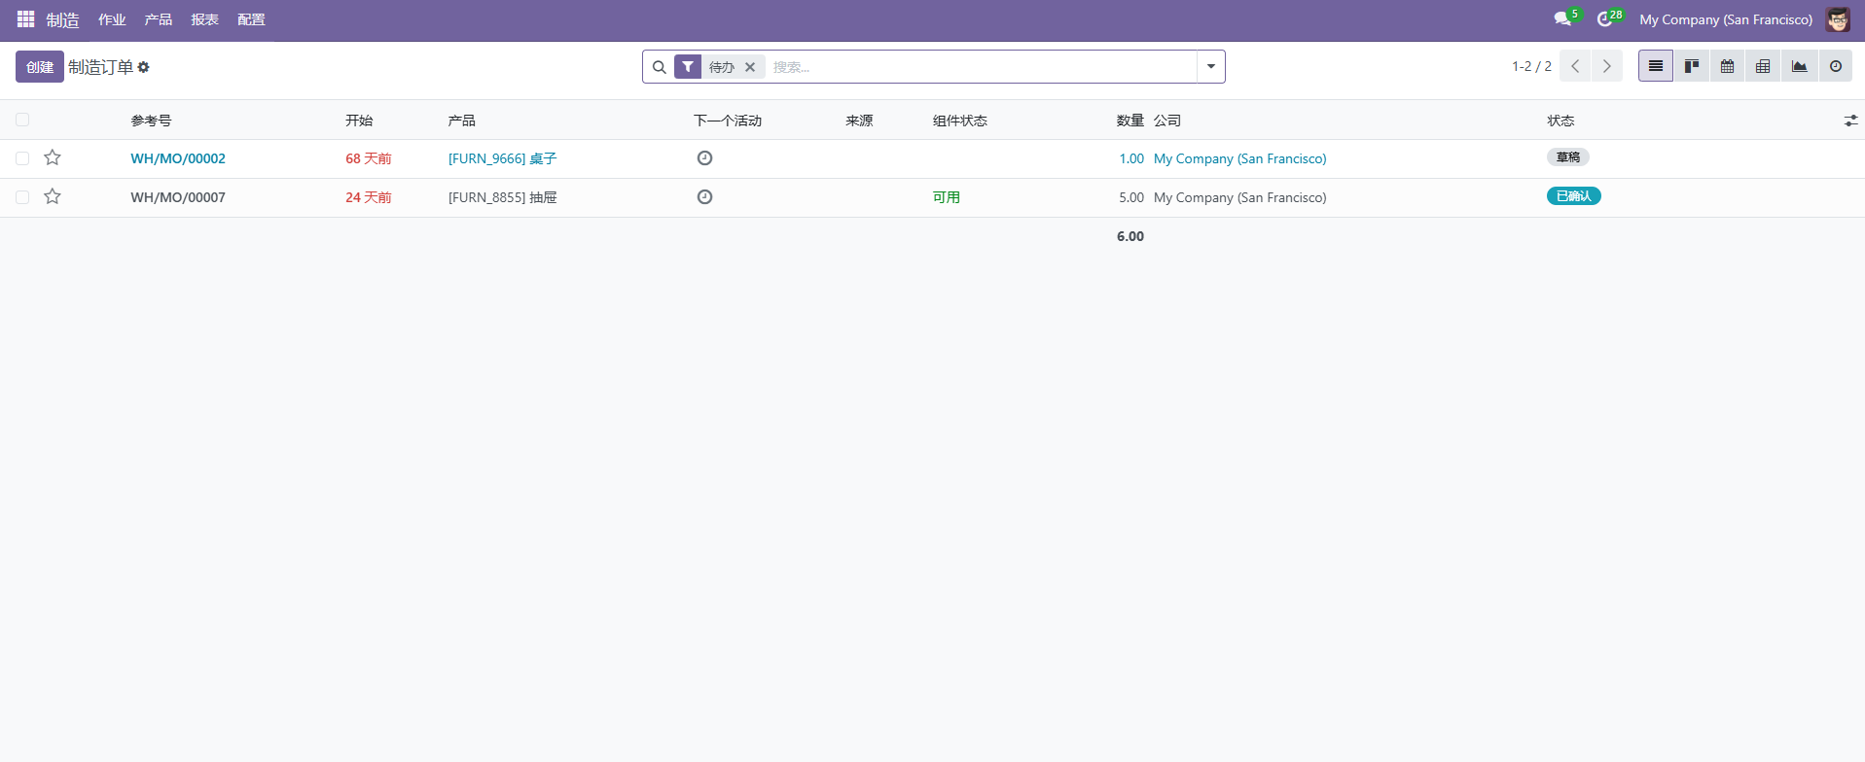This screenshot has width=1865, height=762.
Task: Switch to calendar view
Action: (1727, 66)
